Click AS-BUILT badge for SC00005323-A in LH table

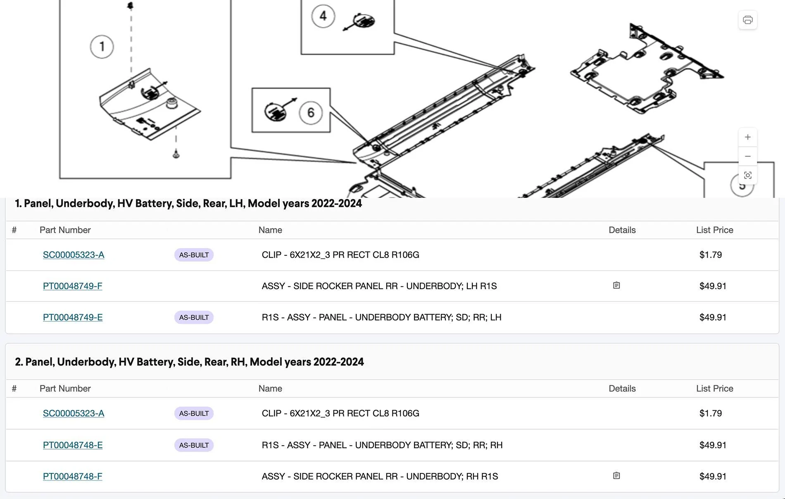[x=194, y=255]
